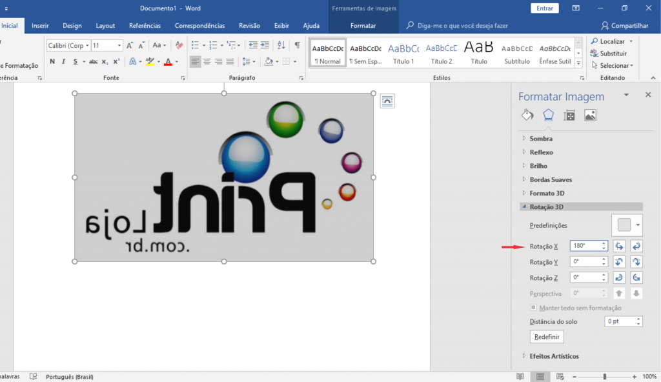Toggle Bold formatting in the Fonte group
661x382 pixels.
(52, 62)
